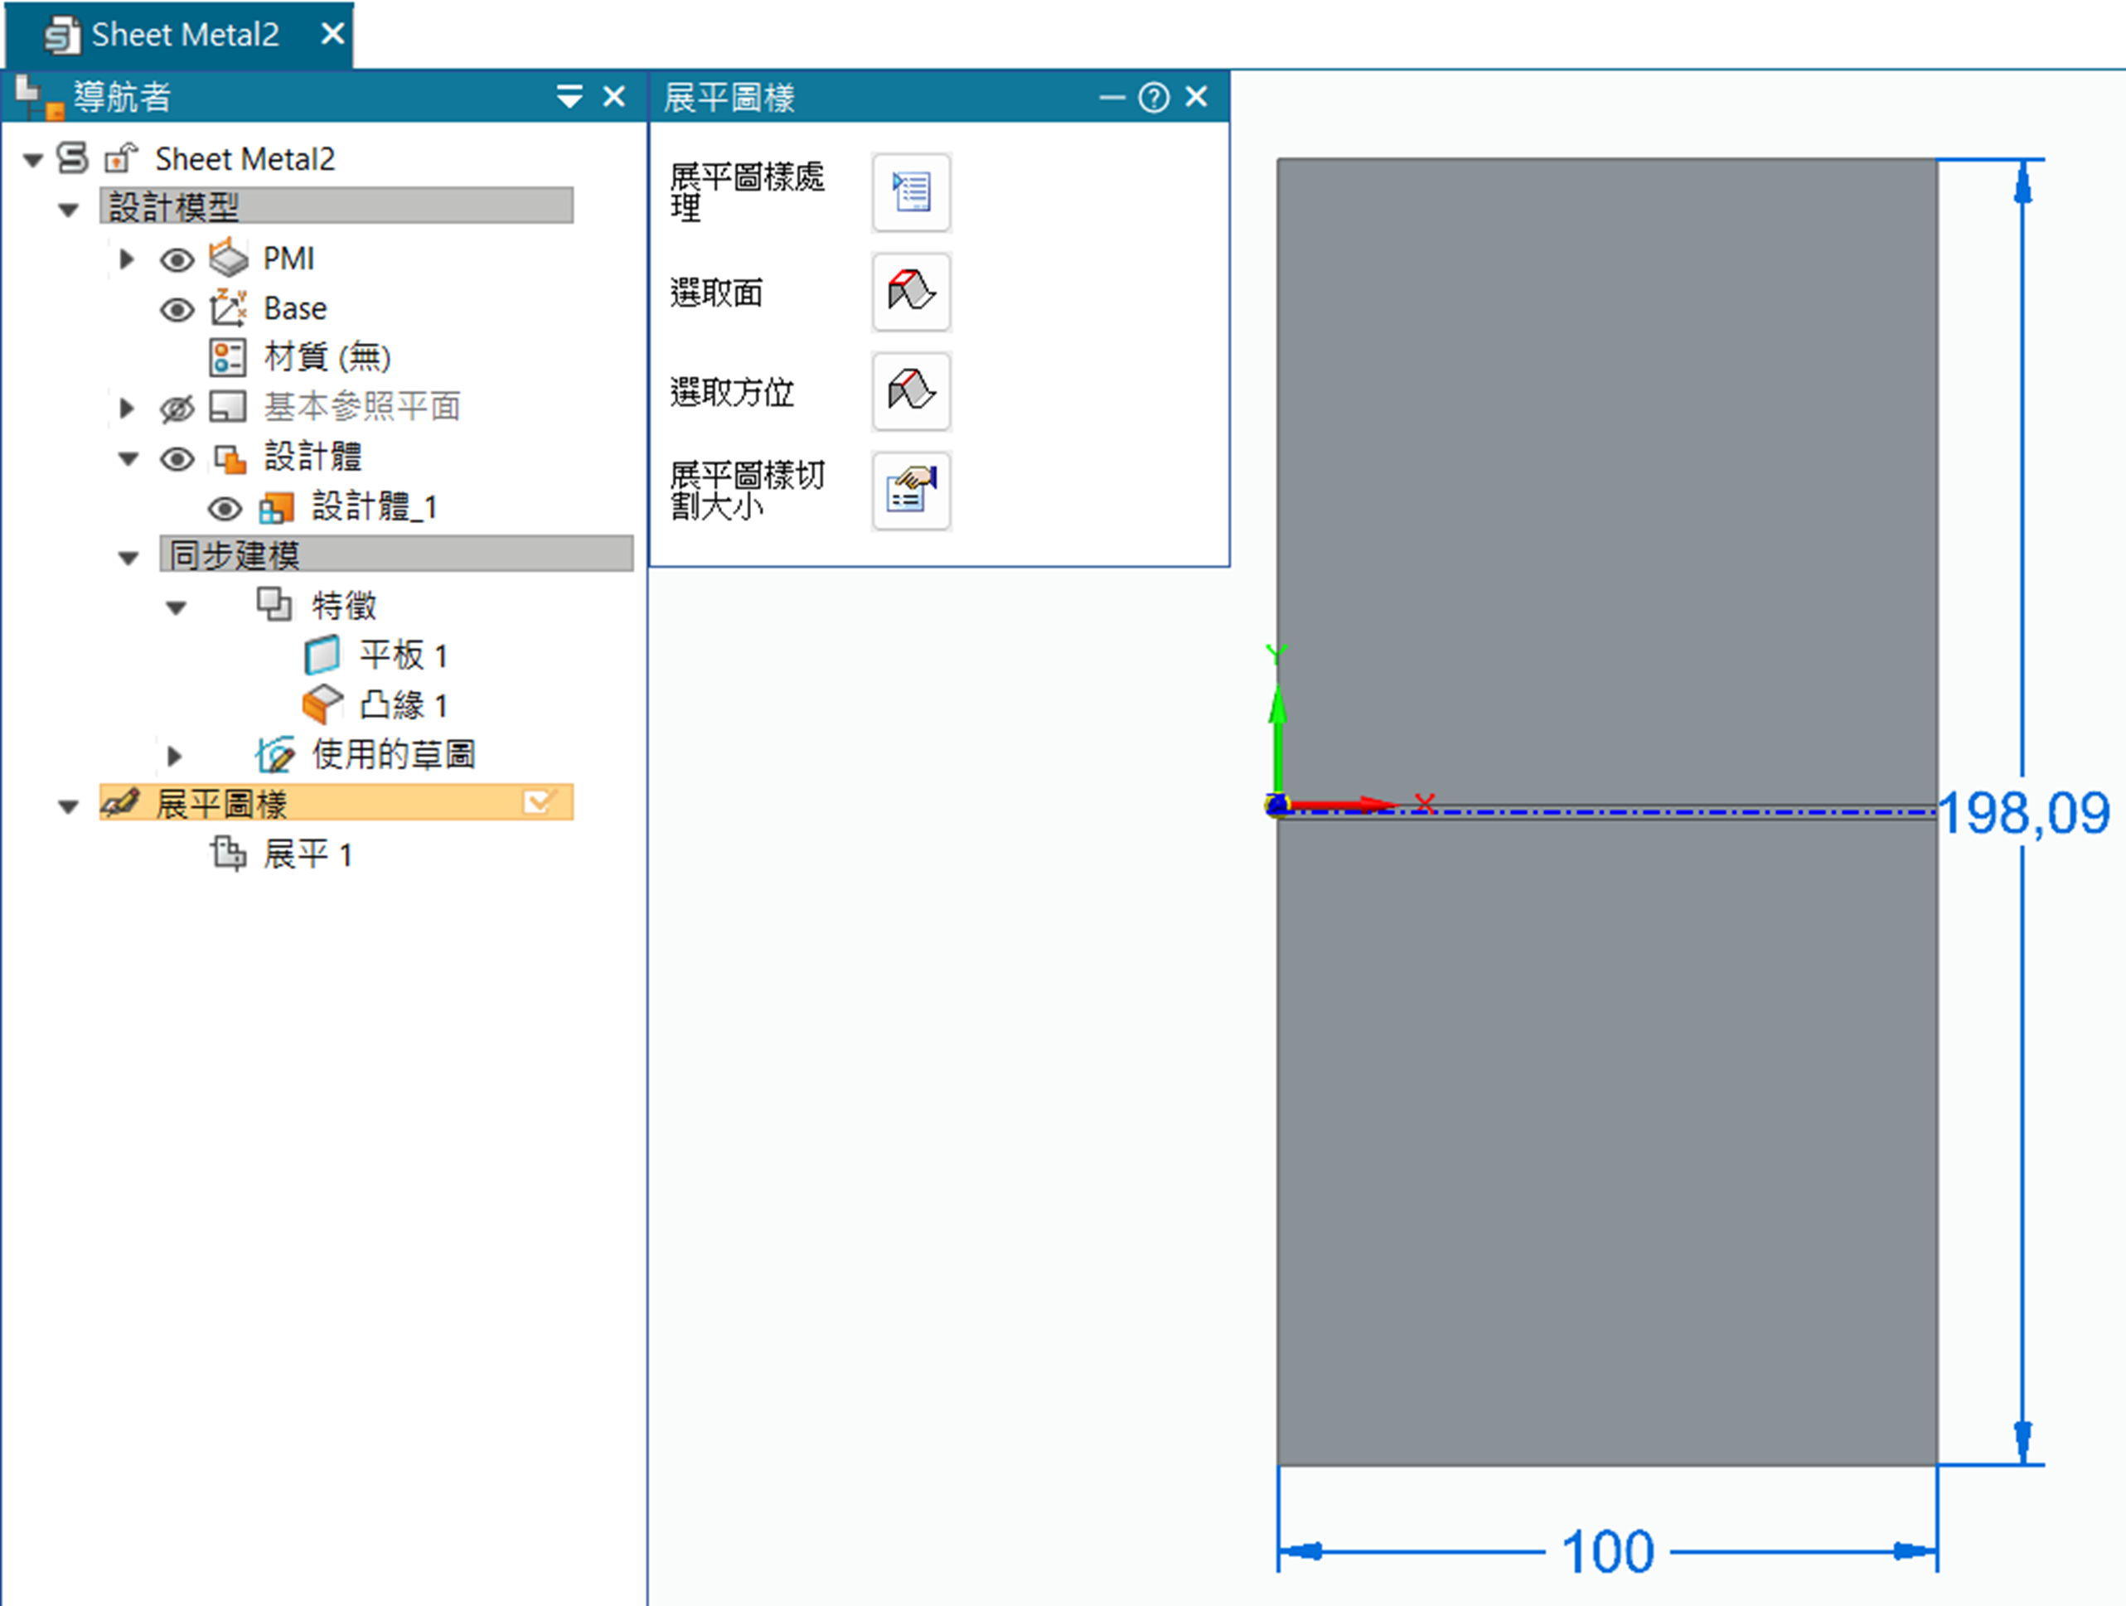2126x1606 pixels.
Task: Click the 選取方位 select orientation icon
Action: click(910, 391)
